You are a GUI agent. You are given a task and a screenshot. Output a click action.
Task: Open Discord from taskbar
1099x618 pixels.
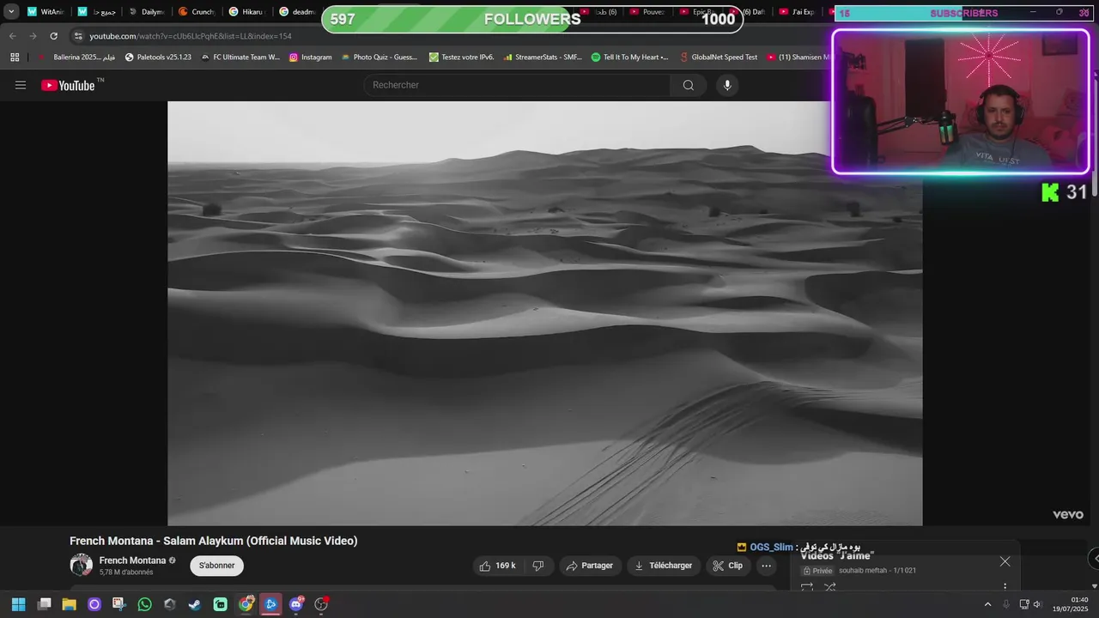pos(296,604)
